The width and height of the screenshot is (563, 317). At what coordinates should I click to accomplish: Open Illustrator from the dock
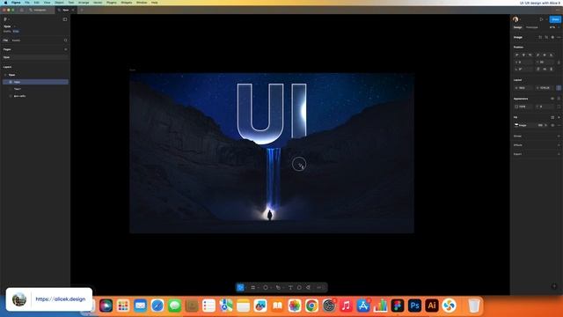(432, 306)
